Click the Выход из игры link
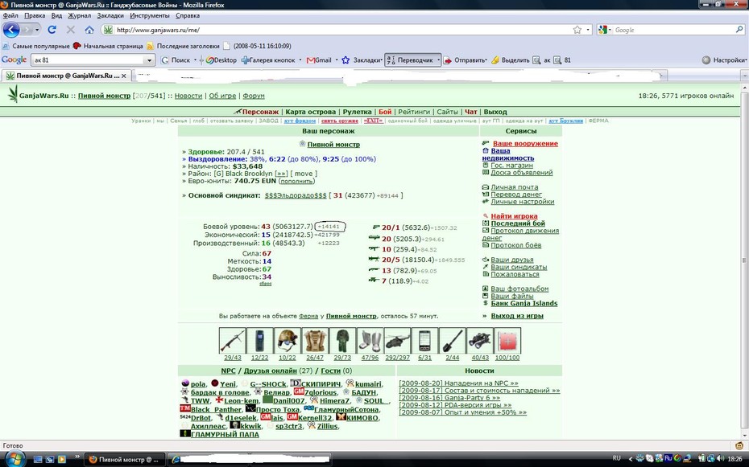This screenshot has width=749, height=467. coord(517,315)
